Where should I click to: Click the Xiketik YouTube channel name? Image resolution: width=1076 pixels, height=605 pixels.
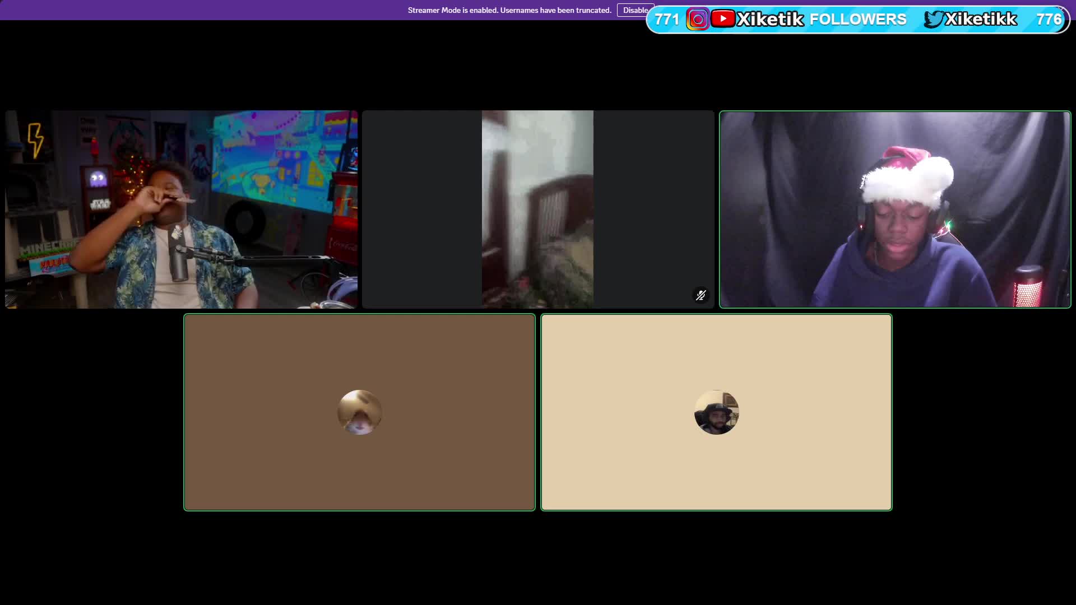[770, 19]
